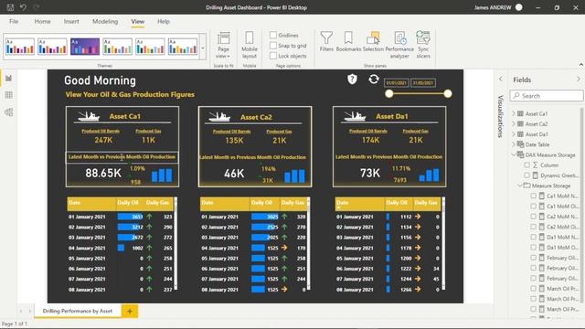This screenshot has height=329, width=585.
Task: Expand the Date Table in Fields
Action: pyautogui.click(x=514, y=144)
